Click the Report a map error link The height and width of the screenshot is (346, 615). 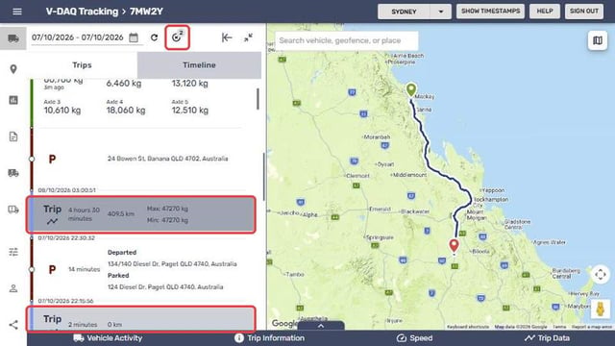pos(592,327)
